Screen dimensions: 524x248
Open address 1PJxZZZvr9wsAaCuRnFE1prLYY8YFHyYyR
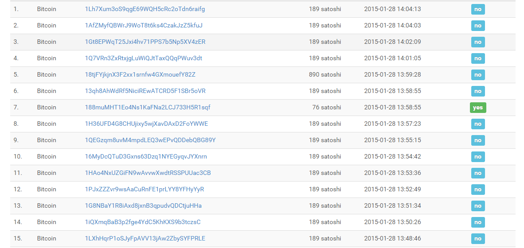point(145,189)
